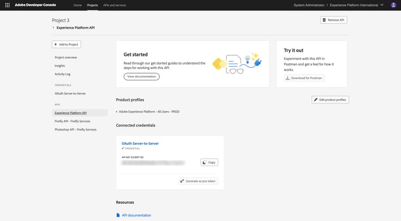Viewport: 401px width, 221px height.
Task: Open the API documentation link
Action: tap(136, 215)
